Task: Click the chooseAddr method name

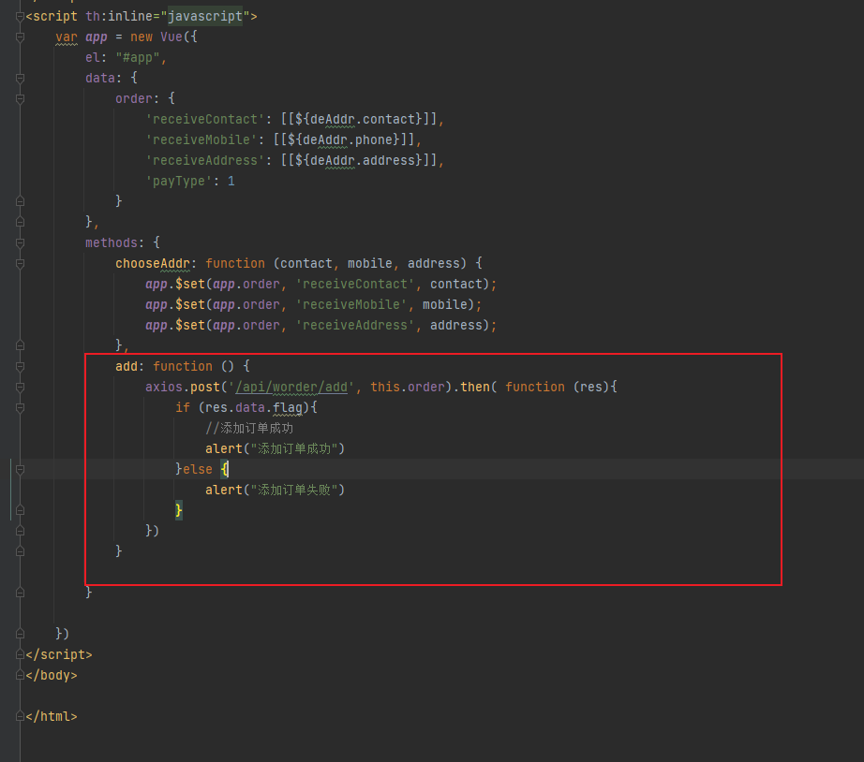Action: click(153, 264)
